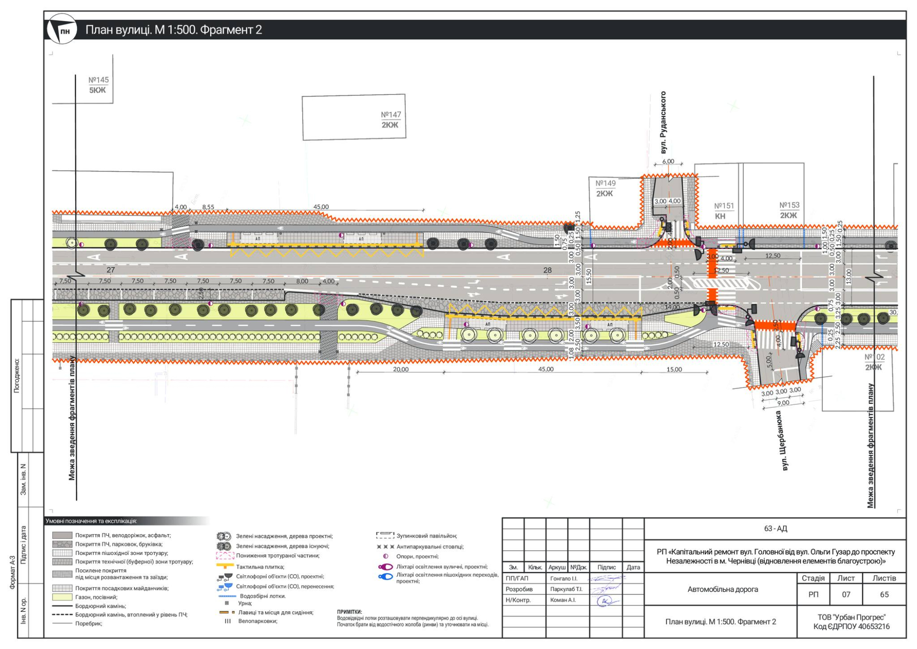This screenshot has width=917, height=649.
Task: Click the blue relocated traffic light symbol
Action: click(x=225, y=587)
